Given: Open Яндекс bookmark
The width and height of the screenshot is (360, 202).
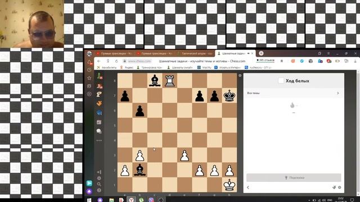Looking at the screenshot, I should pos(127,67).
